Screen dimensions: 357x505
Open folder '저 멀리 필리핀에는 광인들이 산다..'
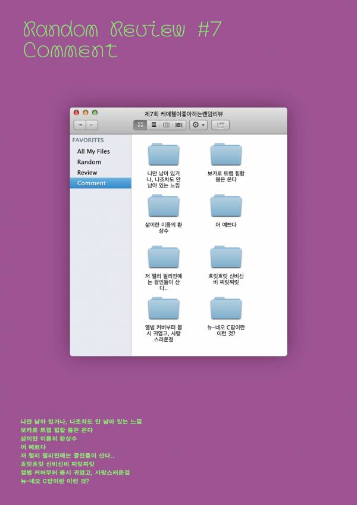[x=164, y=257]
